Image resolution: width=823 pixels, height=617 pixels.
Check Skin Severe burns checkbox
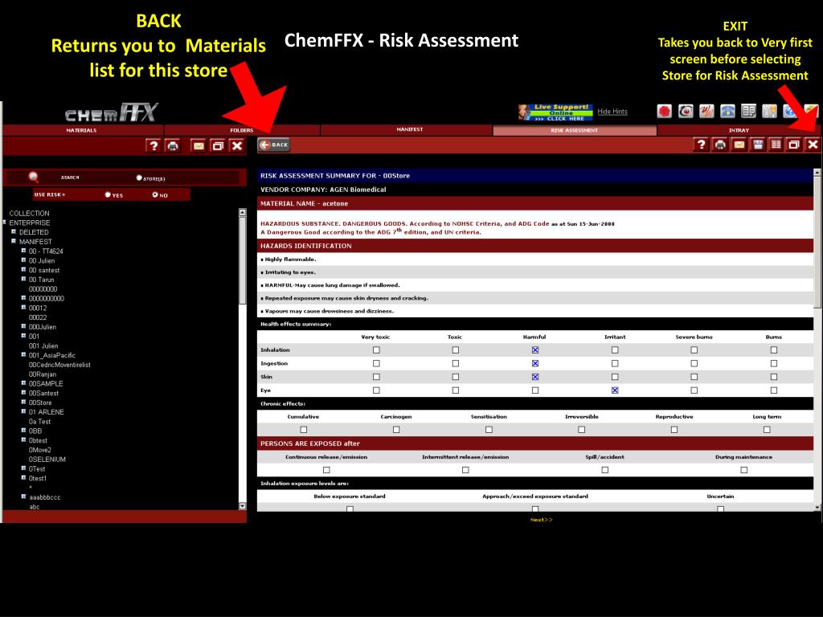[694, 377]
